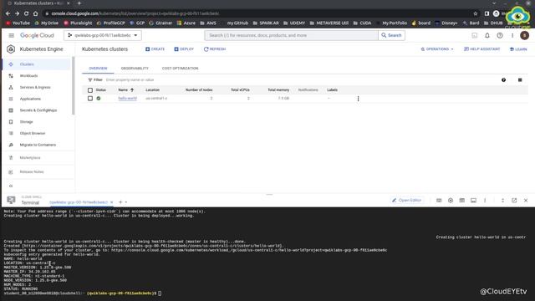Click the column display options icon

[520, 80]
